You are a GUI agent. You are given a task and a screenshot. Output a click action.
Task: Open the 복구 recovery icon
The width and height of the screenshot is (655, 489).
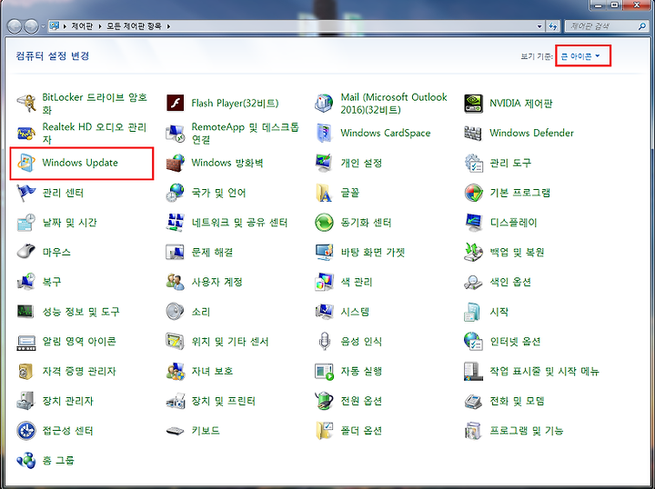[26, 282]
